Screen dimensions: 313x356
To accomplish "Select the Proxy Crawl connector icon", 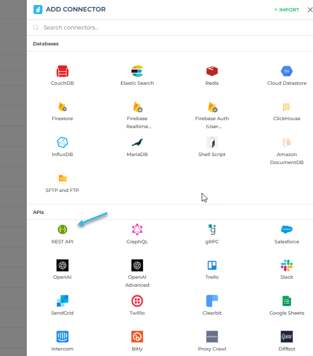I will click(x=212, y=337).
